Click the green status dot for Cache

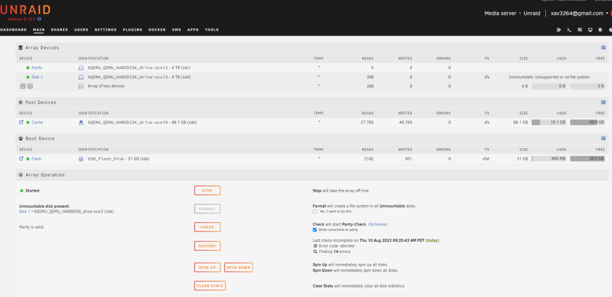(x=28, y=122)
